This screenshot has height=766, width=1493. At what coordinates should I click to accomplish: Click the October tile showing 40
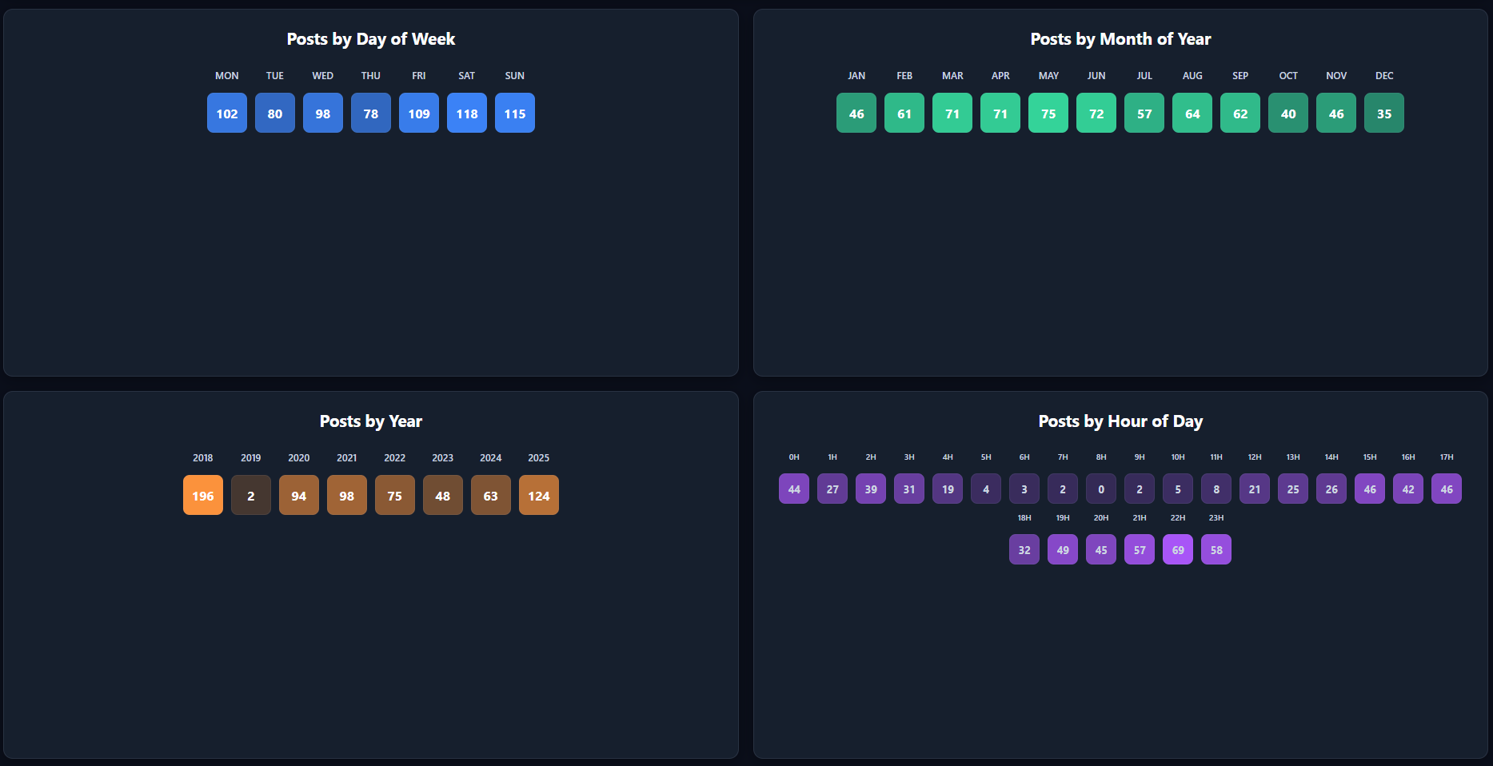pos(1288,113)
